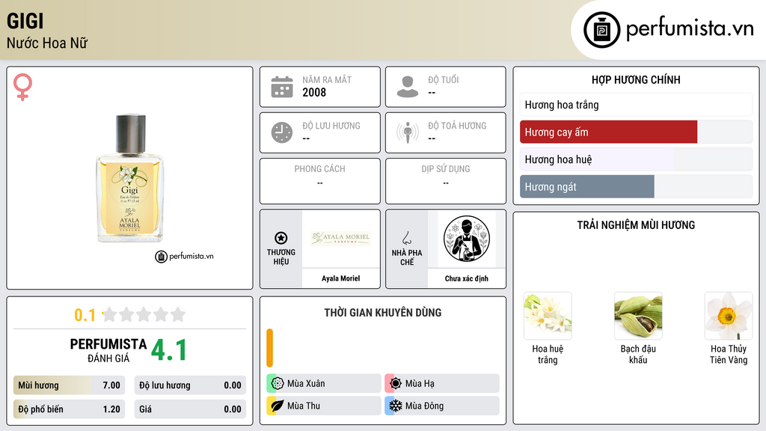Click the grey-blue Hương ngát accord bar

pos(636,186)
